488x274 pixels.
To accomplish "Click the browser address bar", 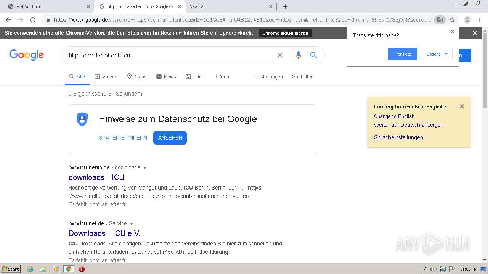I will (x=242, y=20).
